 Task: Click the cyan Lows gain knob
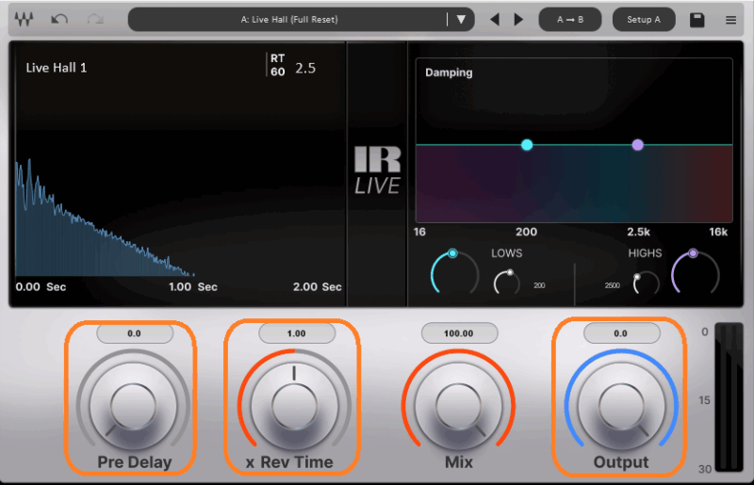(x=454, y=273)
